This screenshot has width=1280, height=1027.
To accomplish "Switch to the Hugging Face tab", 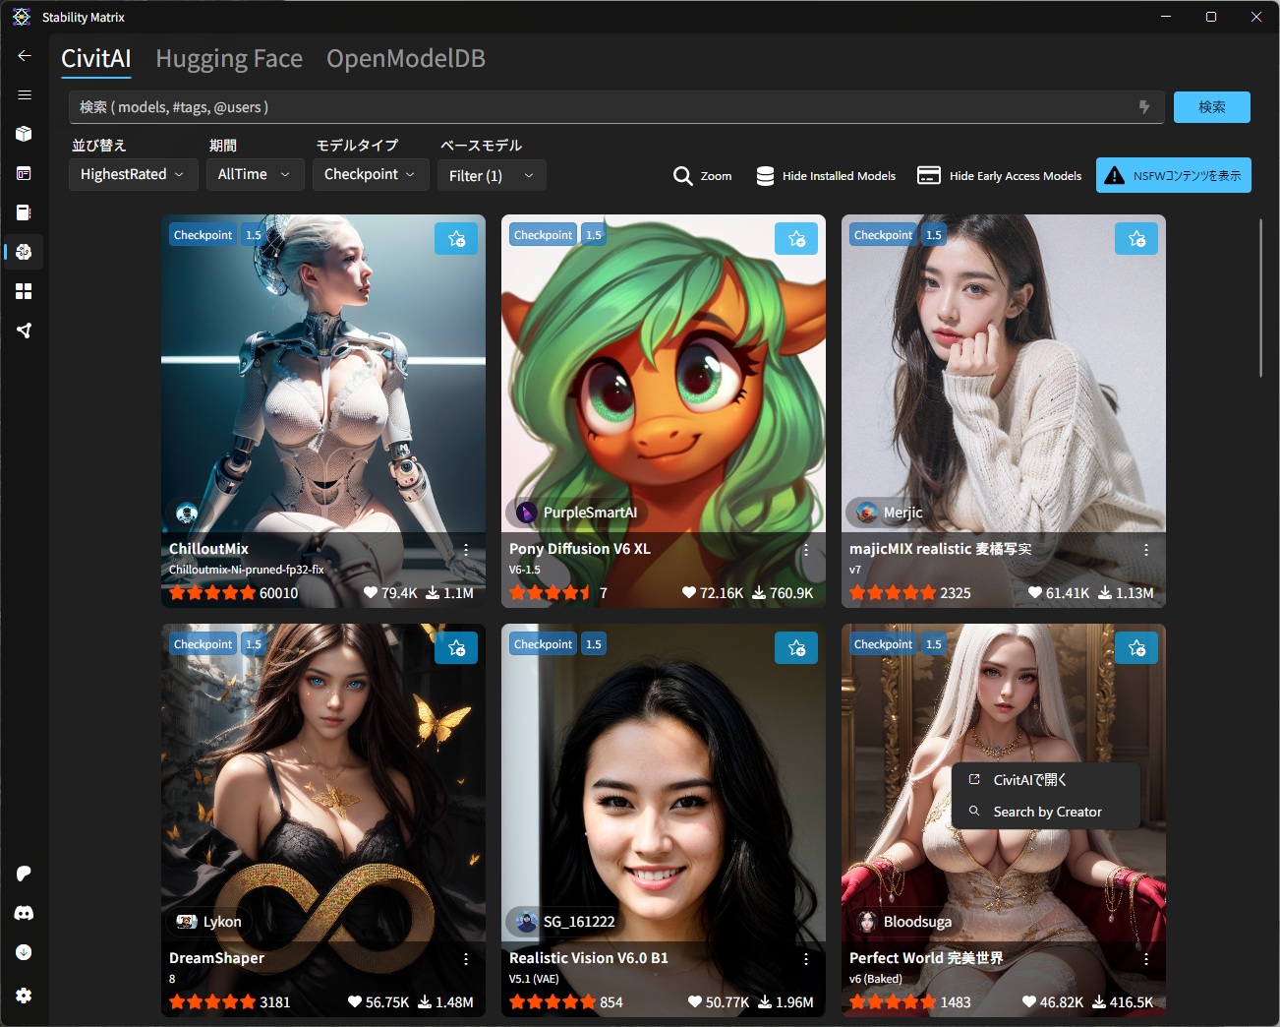I will [x=229, y=59].
